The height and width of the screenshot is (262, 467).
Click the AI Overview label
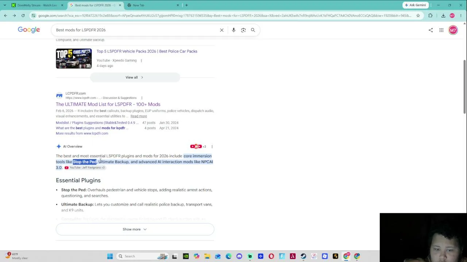[73, 147]
